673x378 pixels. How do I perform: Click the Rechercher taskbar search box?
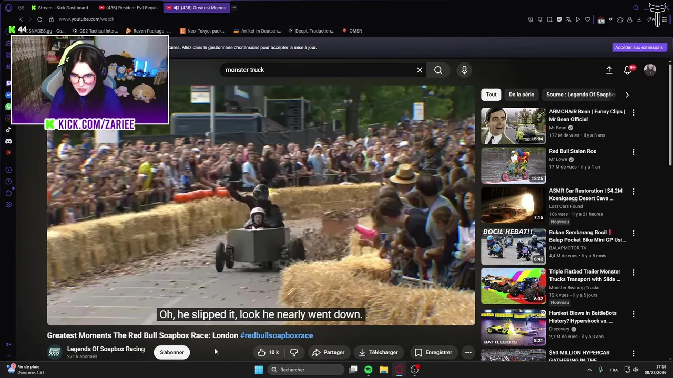[x=306, y=370]
